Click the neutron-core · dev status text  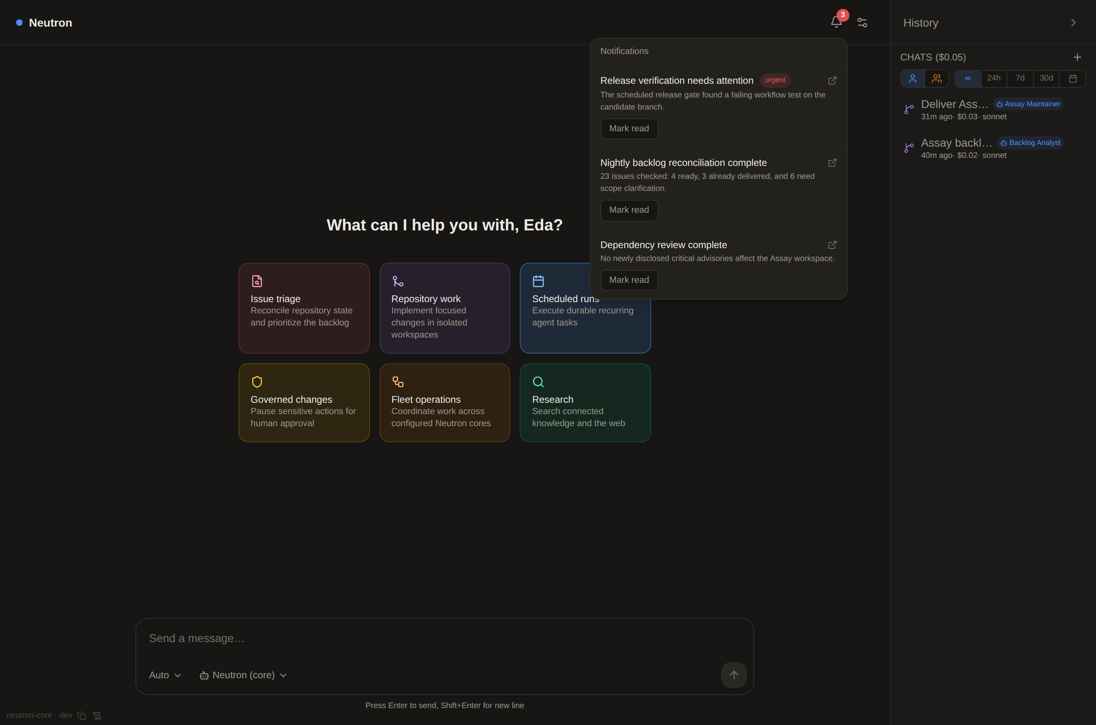(39, 715)
